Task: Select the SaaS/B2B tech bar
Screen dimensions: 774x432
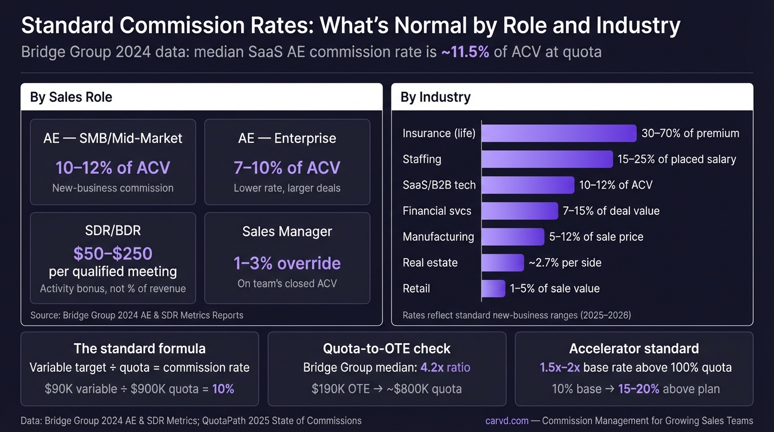Action: coord(528,185)
